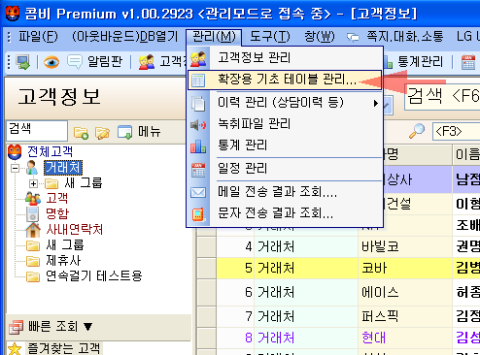Collapse the 거래처 tree node

pyautogui.click(x=15, y=168)
